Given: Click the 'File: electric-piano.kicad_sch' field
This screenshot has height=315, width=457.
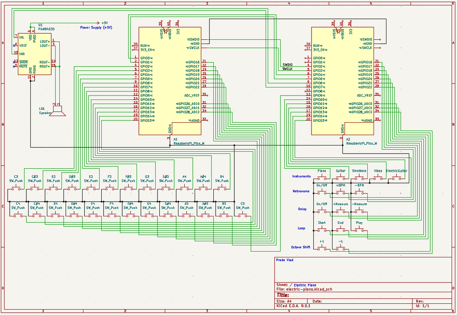Looking at the screenshot, I should pos(304,290).
